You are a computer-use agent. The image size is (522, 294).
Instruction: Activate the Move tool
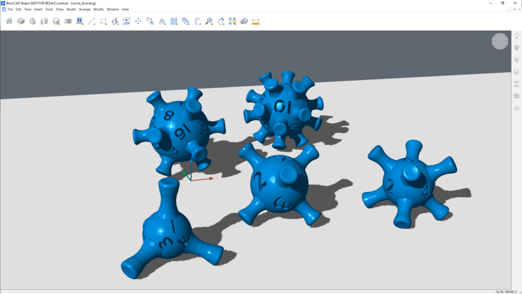138,21
